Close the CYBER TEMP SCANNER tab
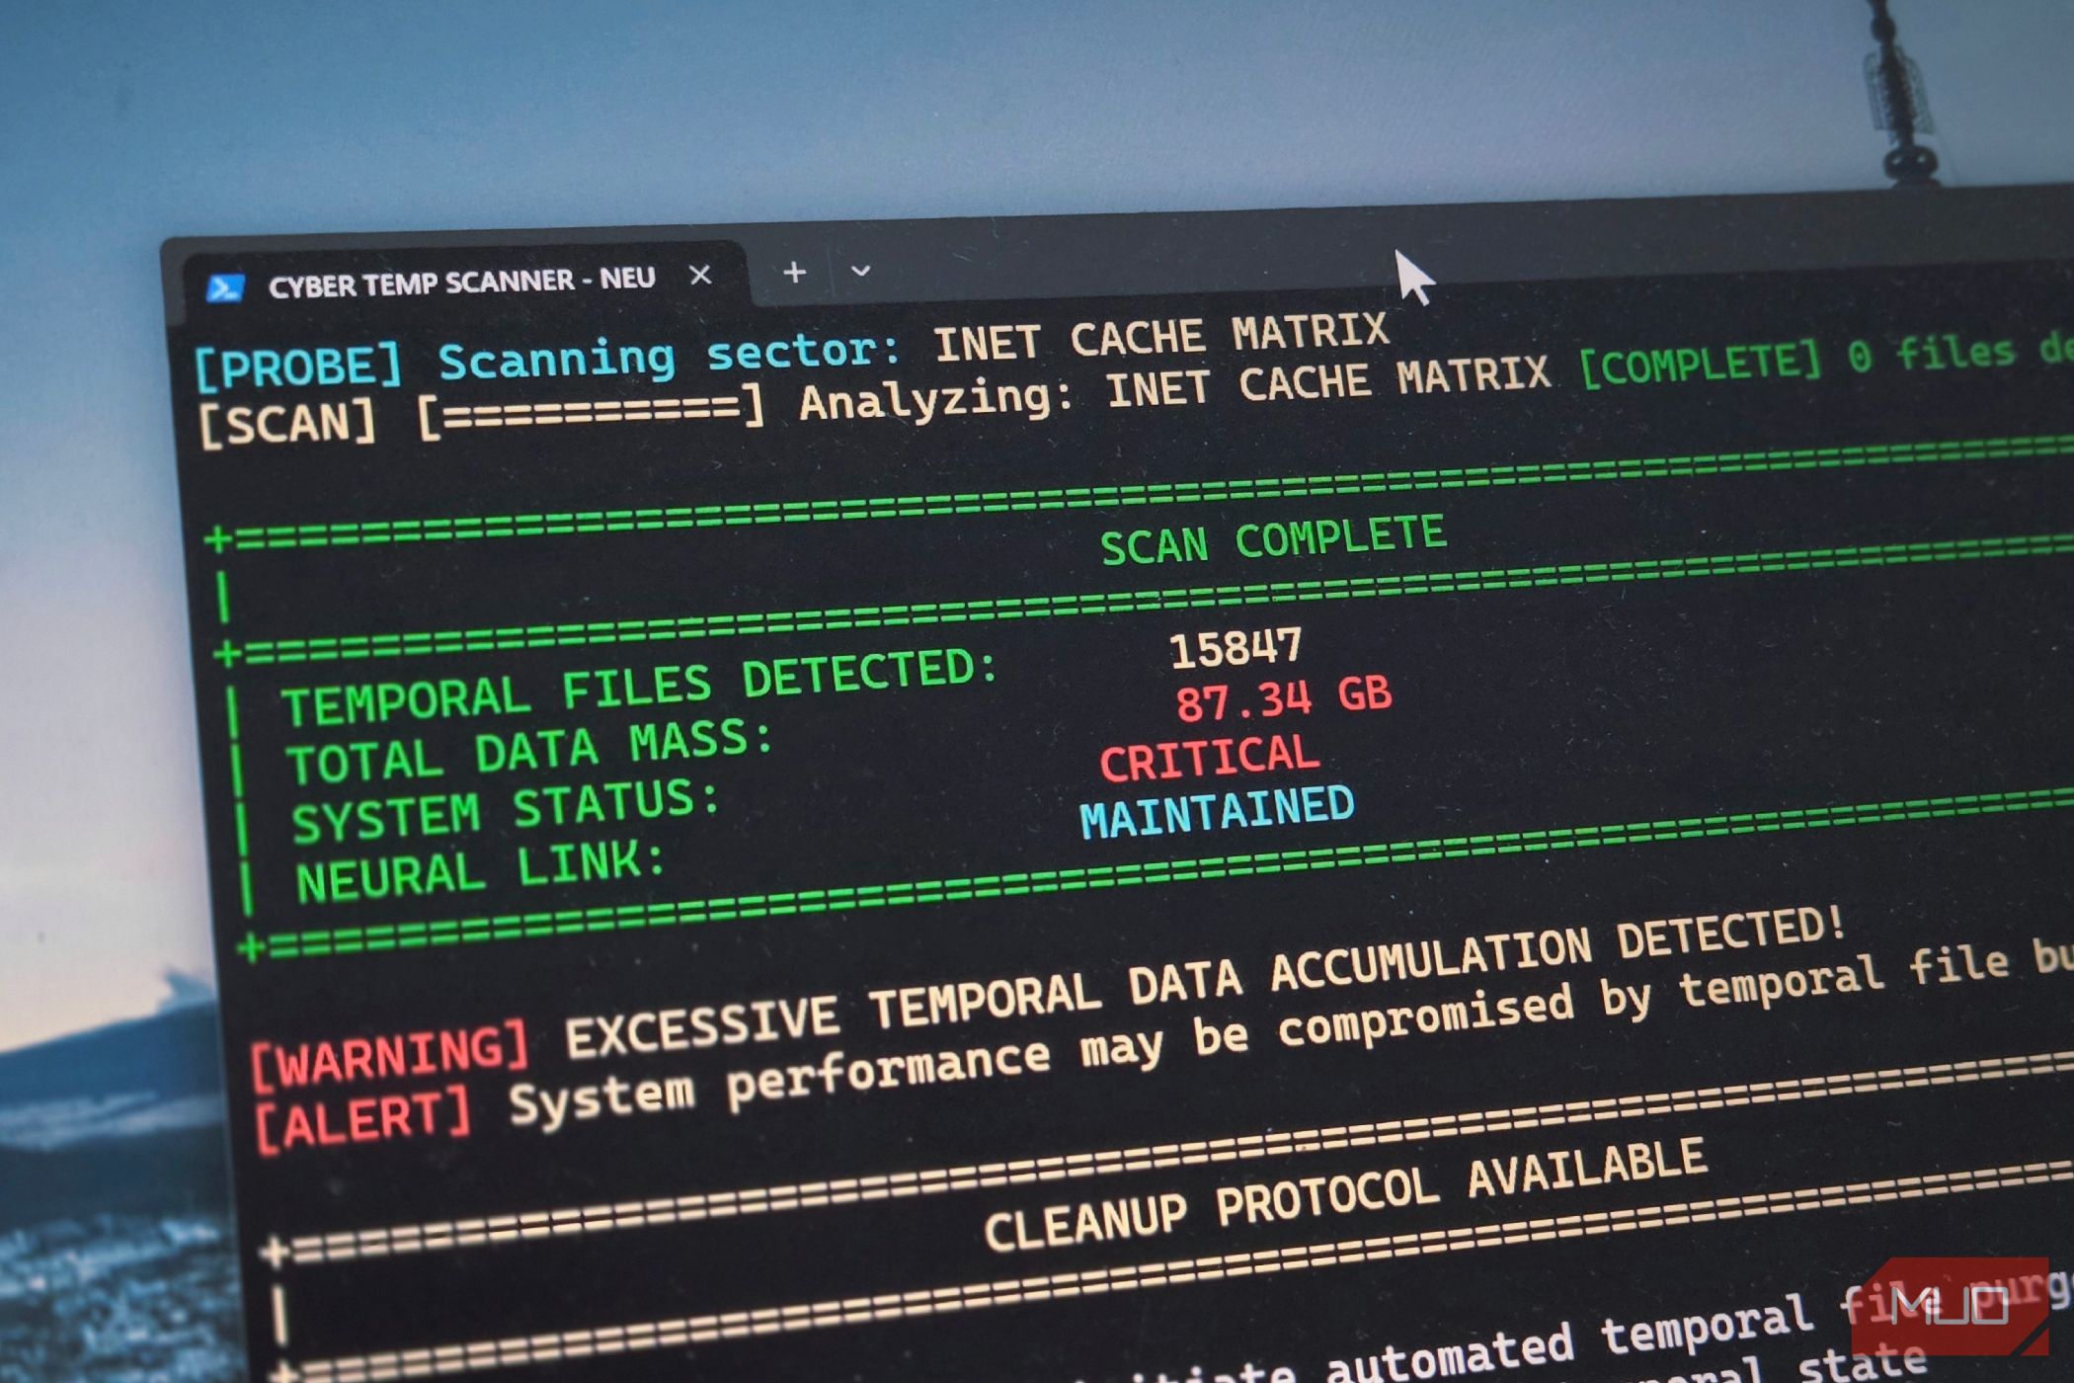This screenshot has width=2074, height=1383. coord(700,275)
